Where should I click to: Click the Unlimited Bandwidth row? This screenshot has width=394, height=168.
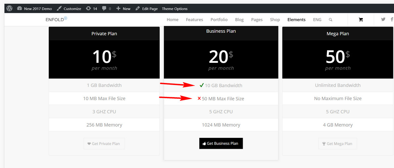click(x=338, y=85)
